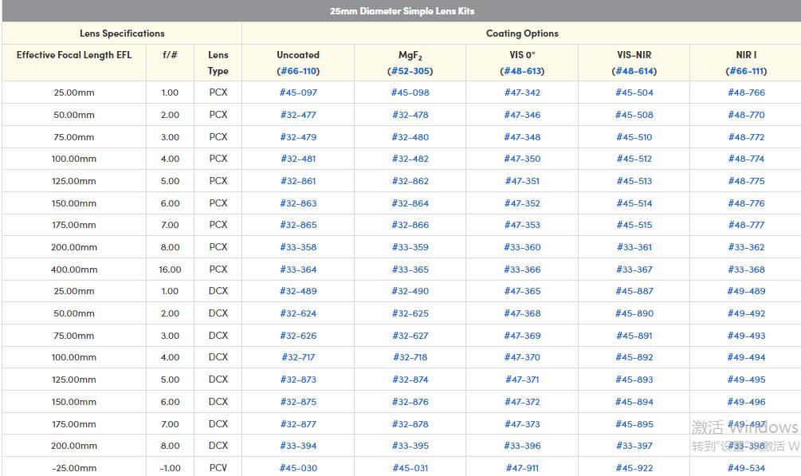Click DCX part number #49-489
Viewport: 801px width, 476px height.
pyautogui.click(x=746, y=291)
